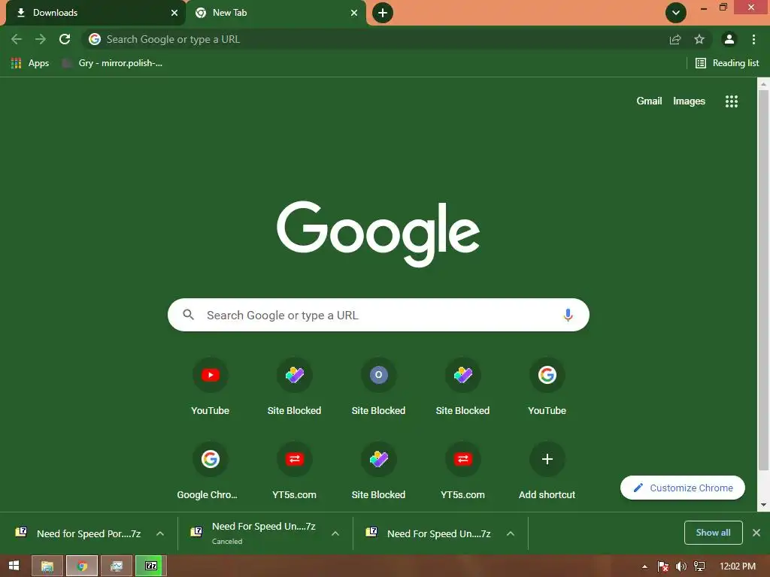The height and width of the screenshot is (577, 770).
Task: Open the Action Center flag icon
Action: (662, 566)
